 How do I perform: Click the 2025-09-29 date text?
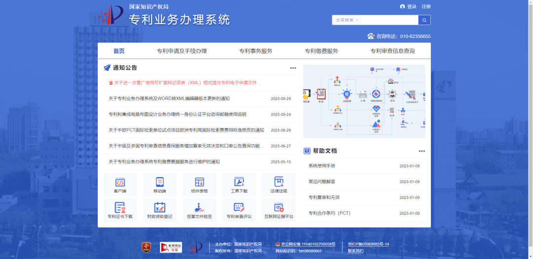[x=281, y=98]
